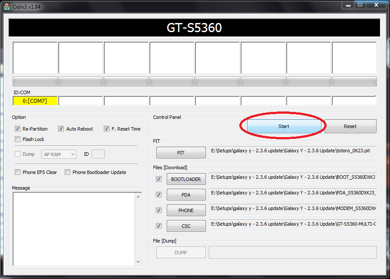This screenshot has height=279, width=390.
Task: Click the Reset button
Action: pos(350,126)
